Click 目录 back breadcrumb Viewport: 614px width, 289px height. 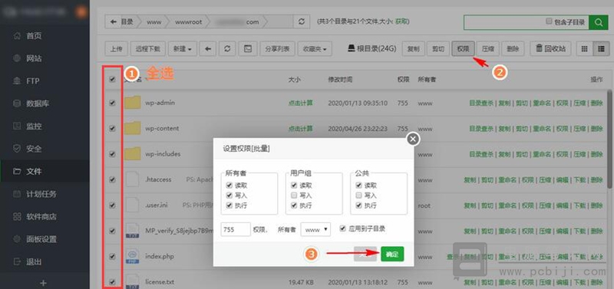tap(122, 22)
